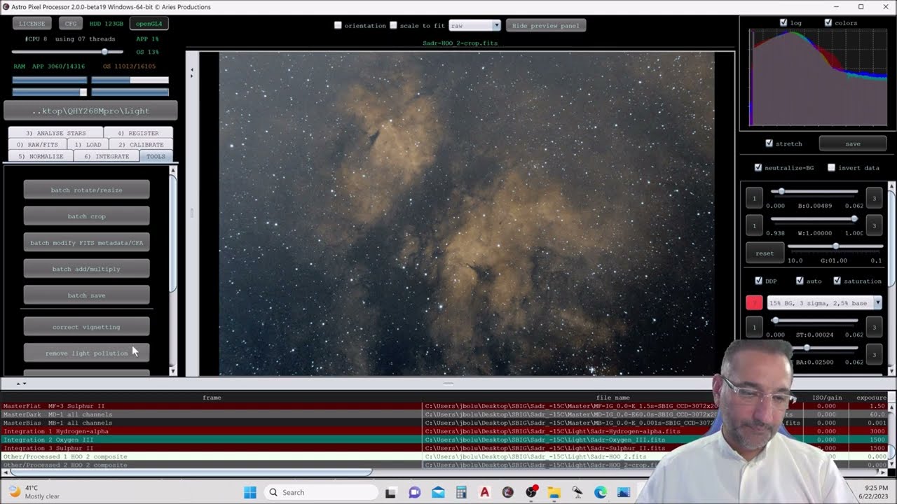The width and height of the screenshot is (897, 504).
Task: Disable the stretch checkbox
Action: (x=769, y=143)
